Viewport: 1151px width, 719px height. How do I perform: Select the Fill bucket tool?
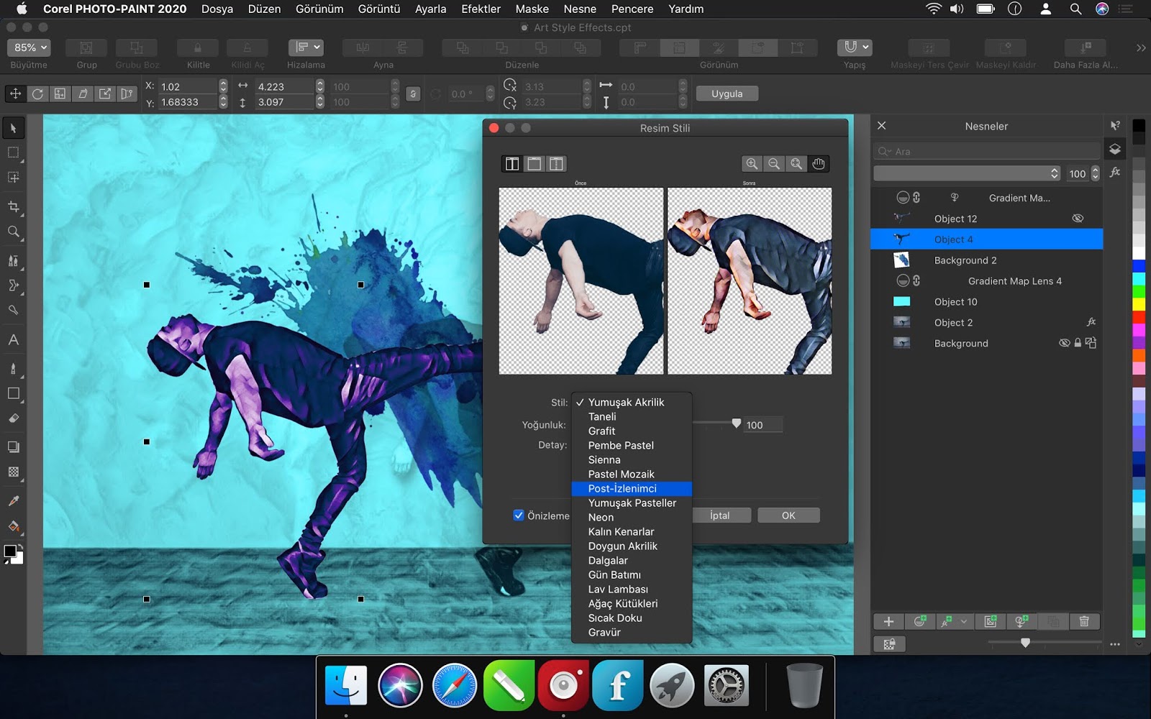coord(13,526)
